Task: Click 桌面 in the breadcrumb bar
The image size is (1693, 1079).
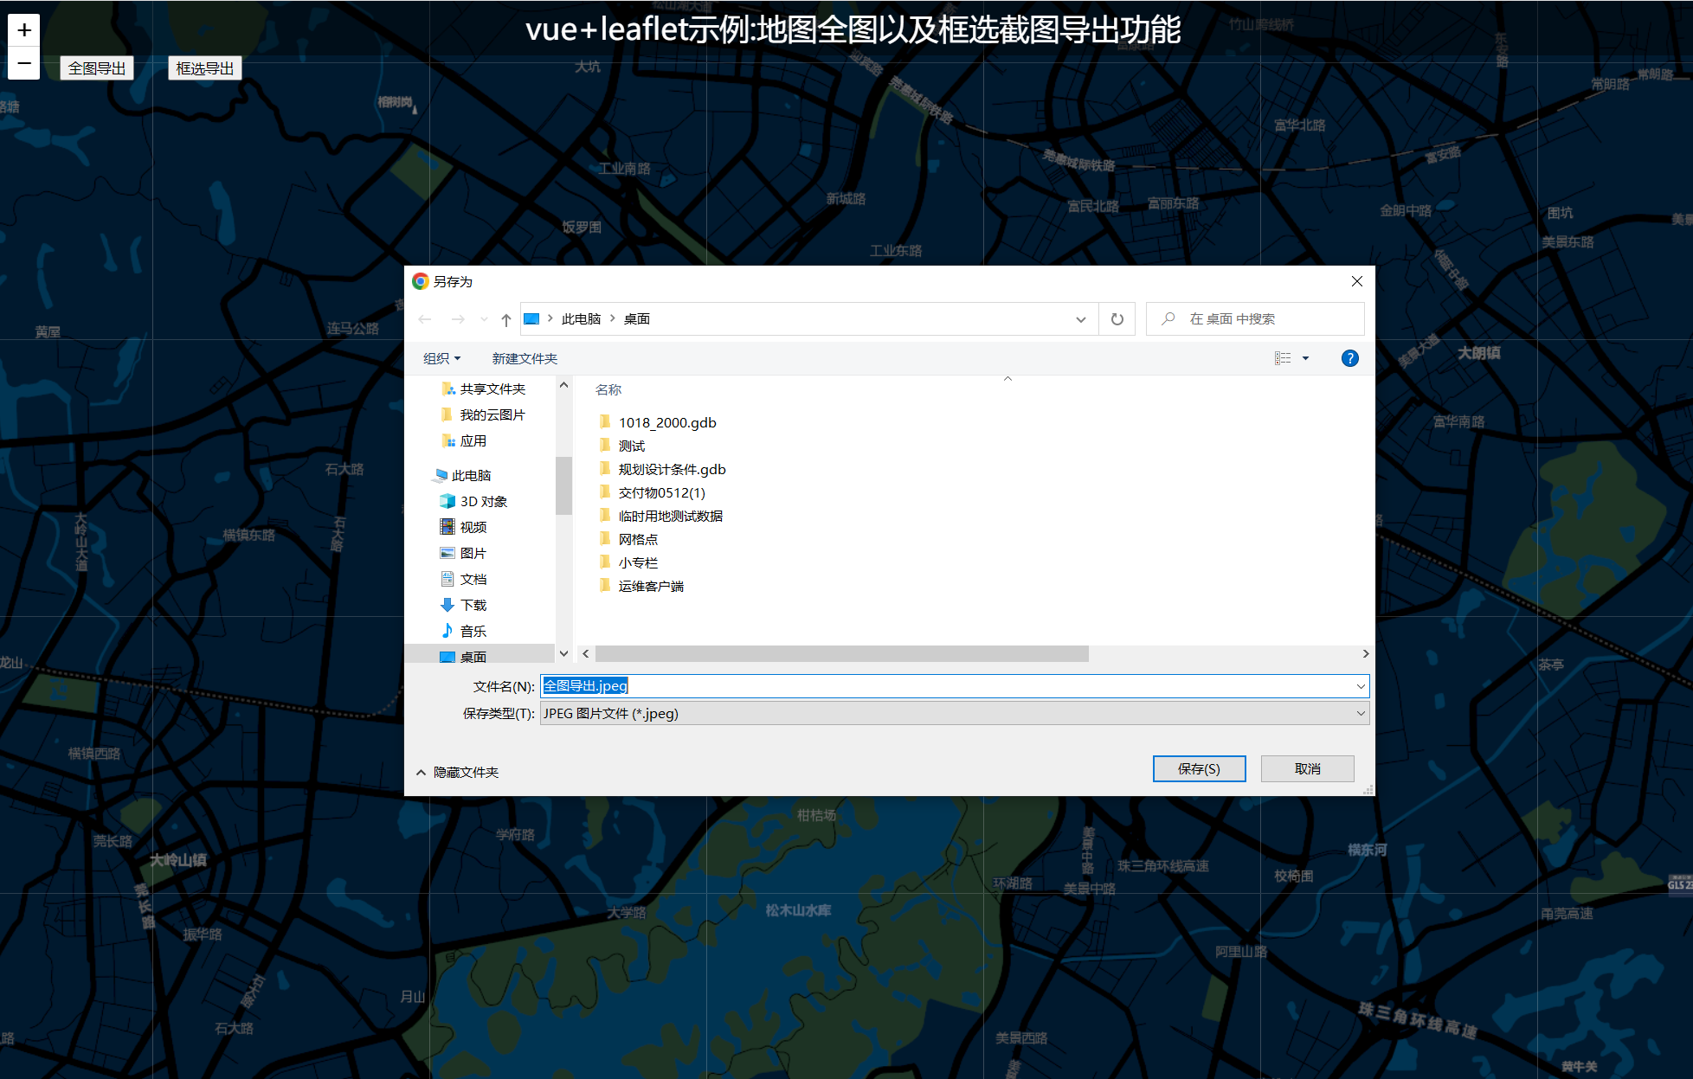Action: pyautogui.click(x=636, y=318)
